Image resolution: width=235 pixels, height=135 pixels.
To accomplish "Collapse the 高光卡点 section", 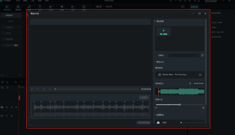I will pyautogui.click(x=155, y=62).
